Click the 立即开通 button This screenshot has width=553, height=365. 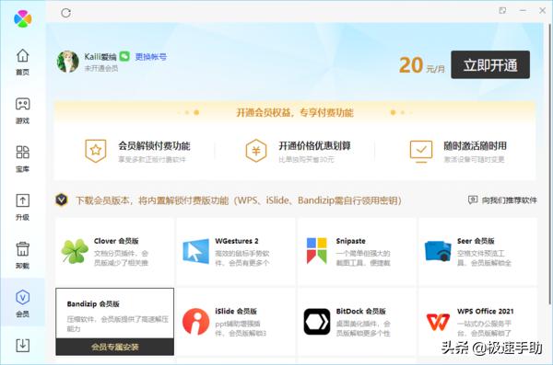point(490,64)
